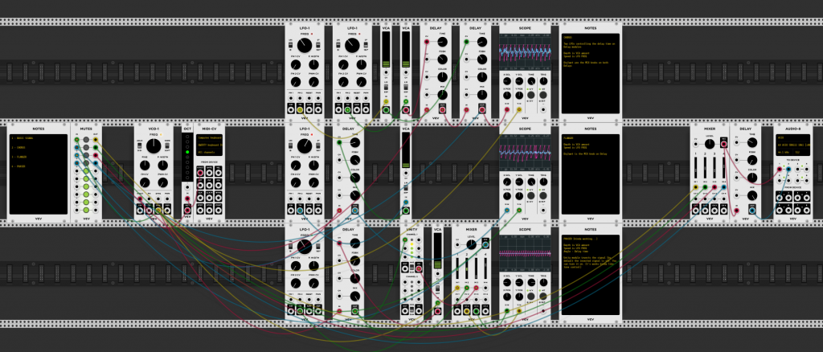Click right-side DELAY COLOR knob
Viewport: 823px width, 352px height.
click(x=752, y=178)
